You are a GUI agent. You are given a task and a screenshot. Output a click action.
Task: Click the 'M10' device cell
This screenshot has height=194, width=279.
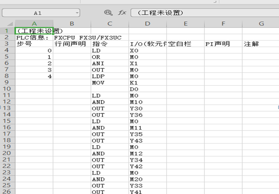point(148,102)
